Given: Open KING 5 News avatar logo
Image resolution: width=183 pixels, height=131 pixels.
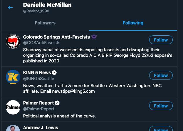Looking at the screenshot, I should tap(13, 77).
